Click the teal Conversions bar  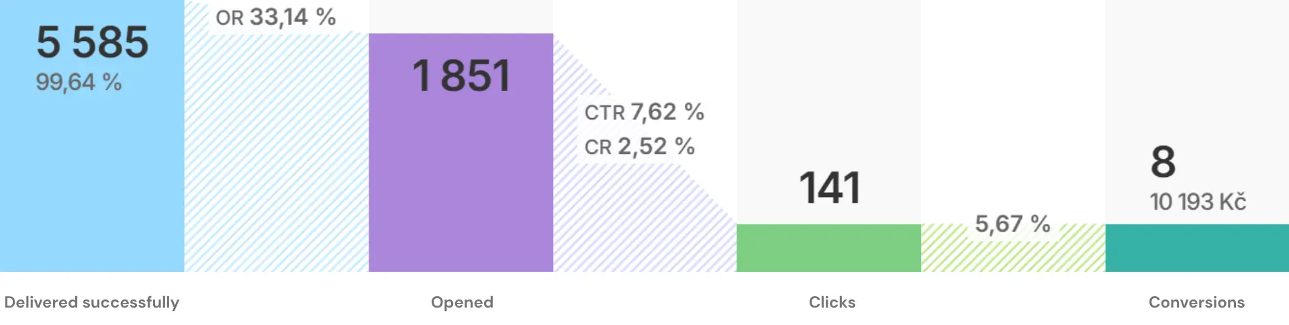pyautogui.click(x=1196, y=248)
